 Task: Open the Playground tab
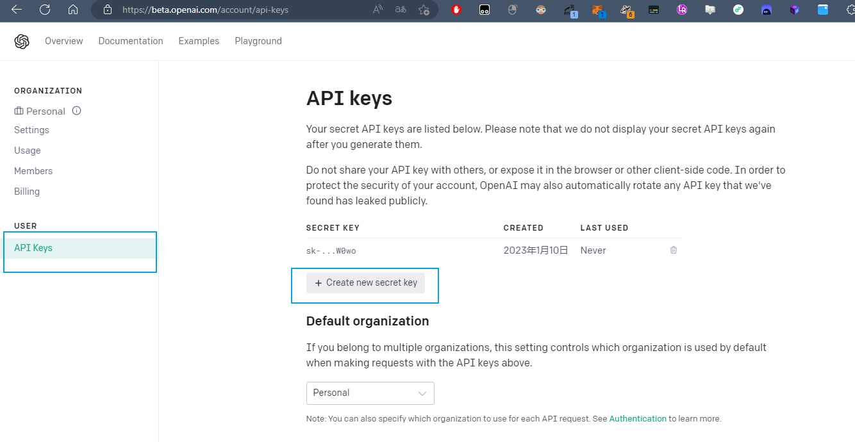click(258, 41)
